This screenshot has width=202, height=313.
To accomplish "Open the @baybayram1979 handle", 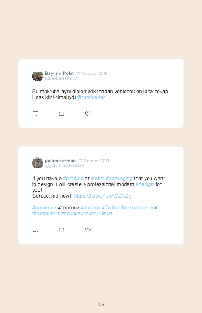I will 62,78.
